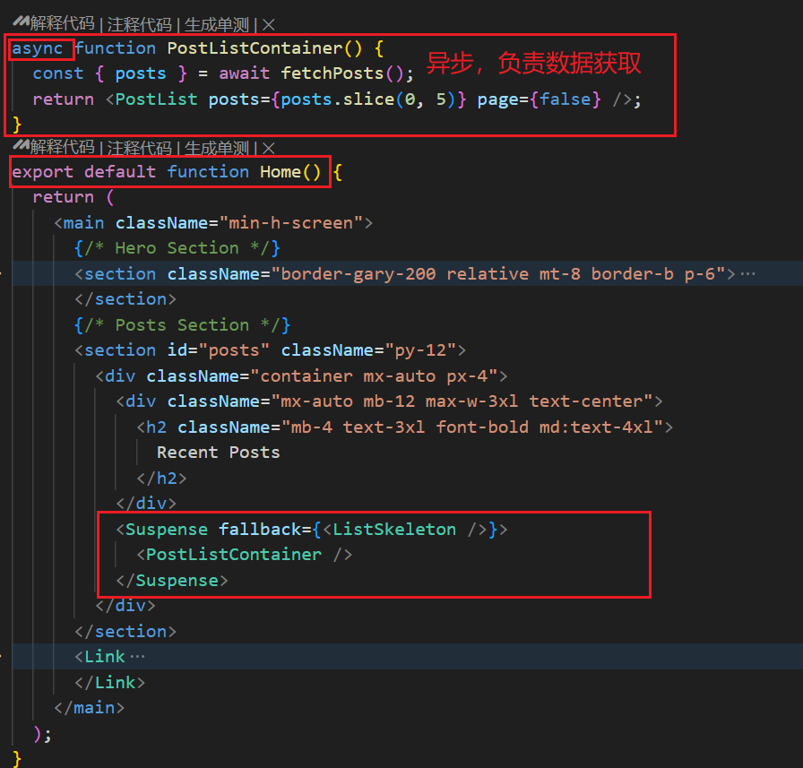The width and height of the screenshot is (803, 768).
Task: Expand the folded Link element ellipsis
Action: coord(136,657)
